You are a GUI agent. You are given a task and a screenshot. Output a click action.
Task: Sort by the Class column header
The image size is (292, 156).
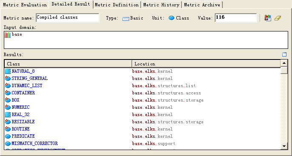[x=68, y=64]
